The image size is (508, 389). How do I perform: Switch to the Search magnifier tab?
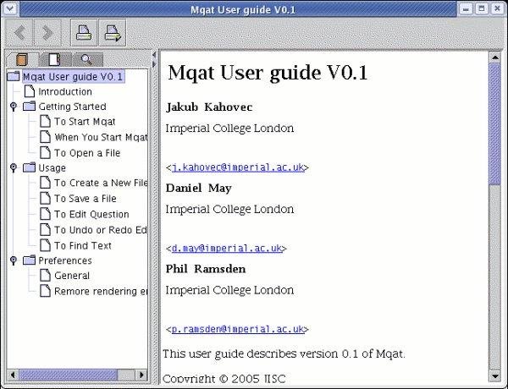[87, 60]
